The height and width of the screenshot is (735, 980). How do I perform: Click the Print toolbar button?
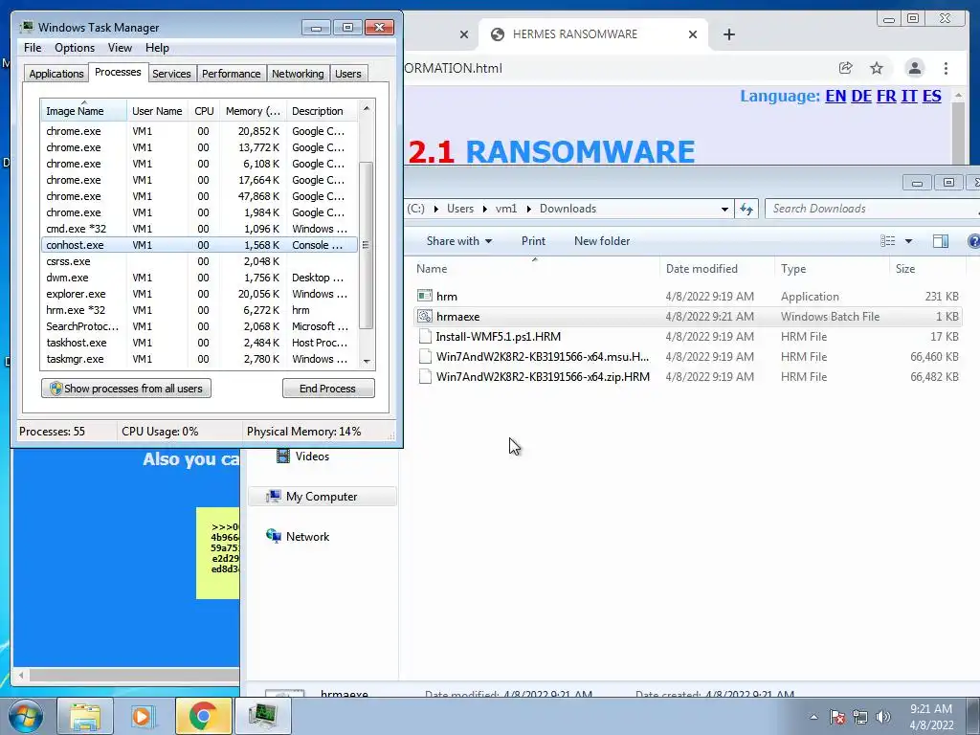coord(533,241)
